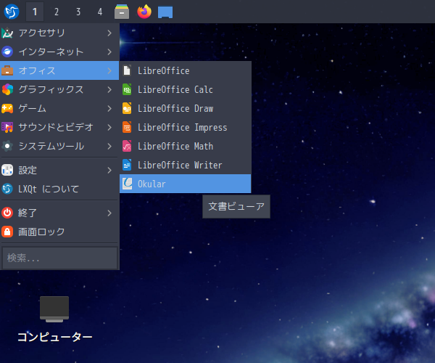This screenshot has height=363, width=435.
Task: Open システムツール menu category
Action: (59, 146)
